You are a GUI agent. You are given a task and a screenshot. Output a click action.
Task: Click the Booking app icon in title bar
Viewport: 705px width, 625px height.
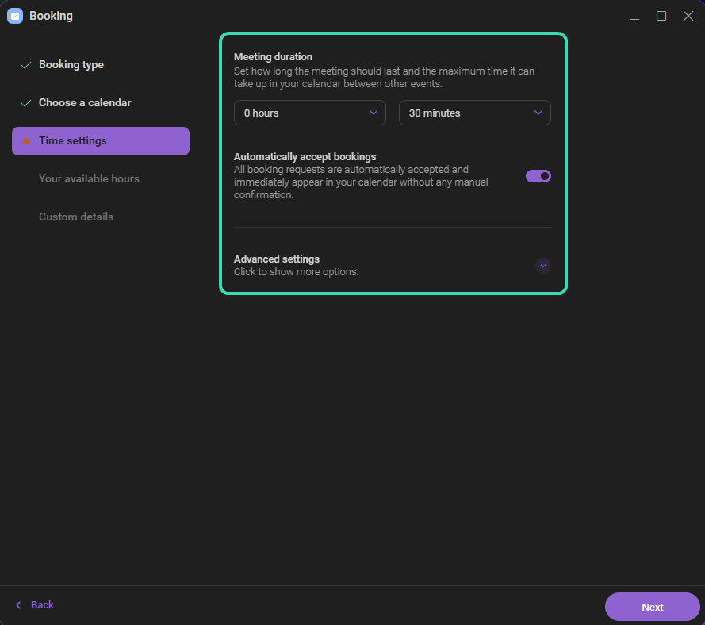click(x=15, y=16)
